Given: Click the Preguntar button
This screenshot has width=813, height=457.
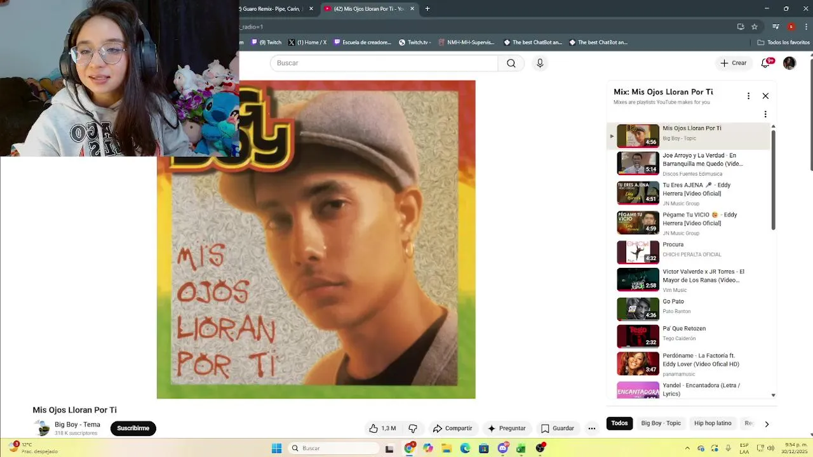Looking at the screenshot, I should point(506,428).
